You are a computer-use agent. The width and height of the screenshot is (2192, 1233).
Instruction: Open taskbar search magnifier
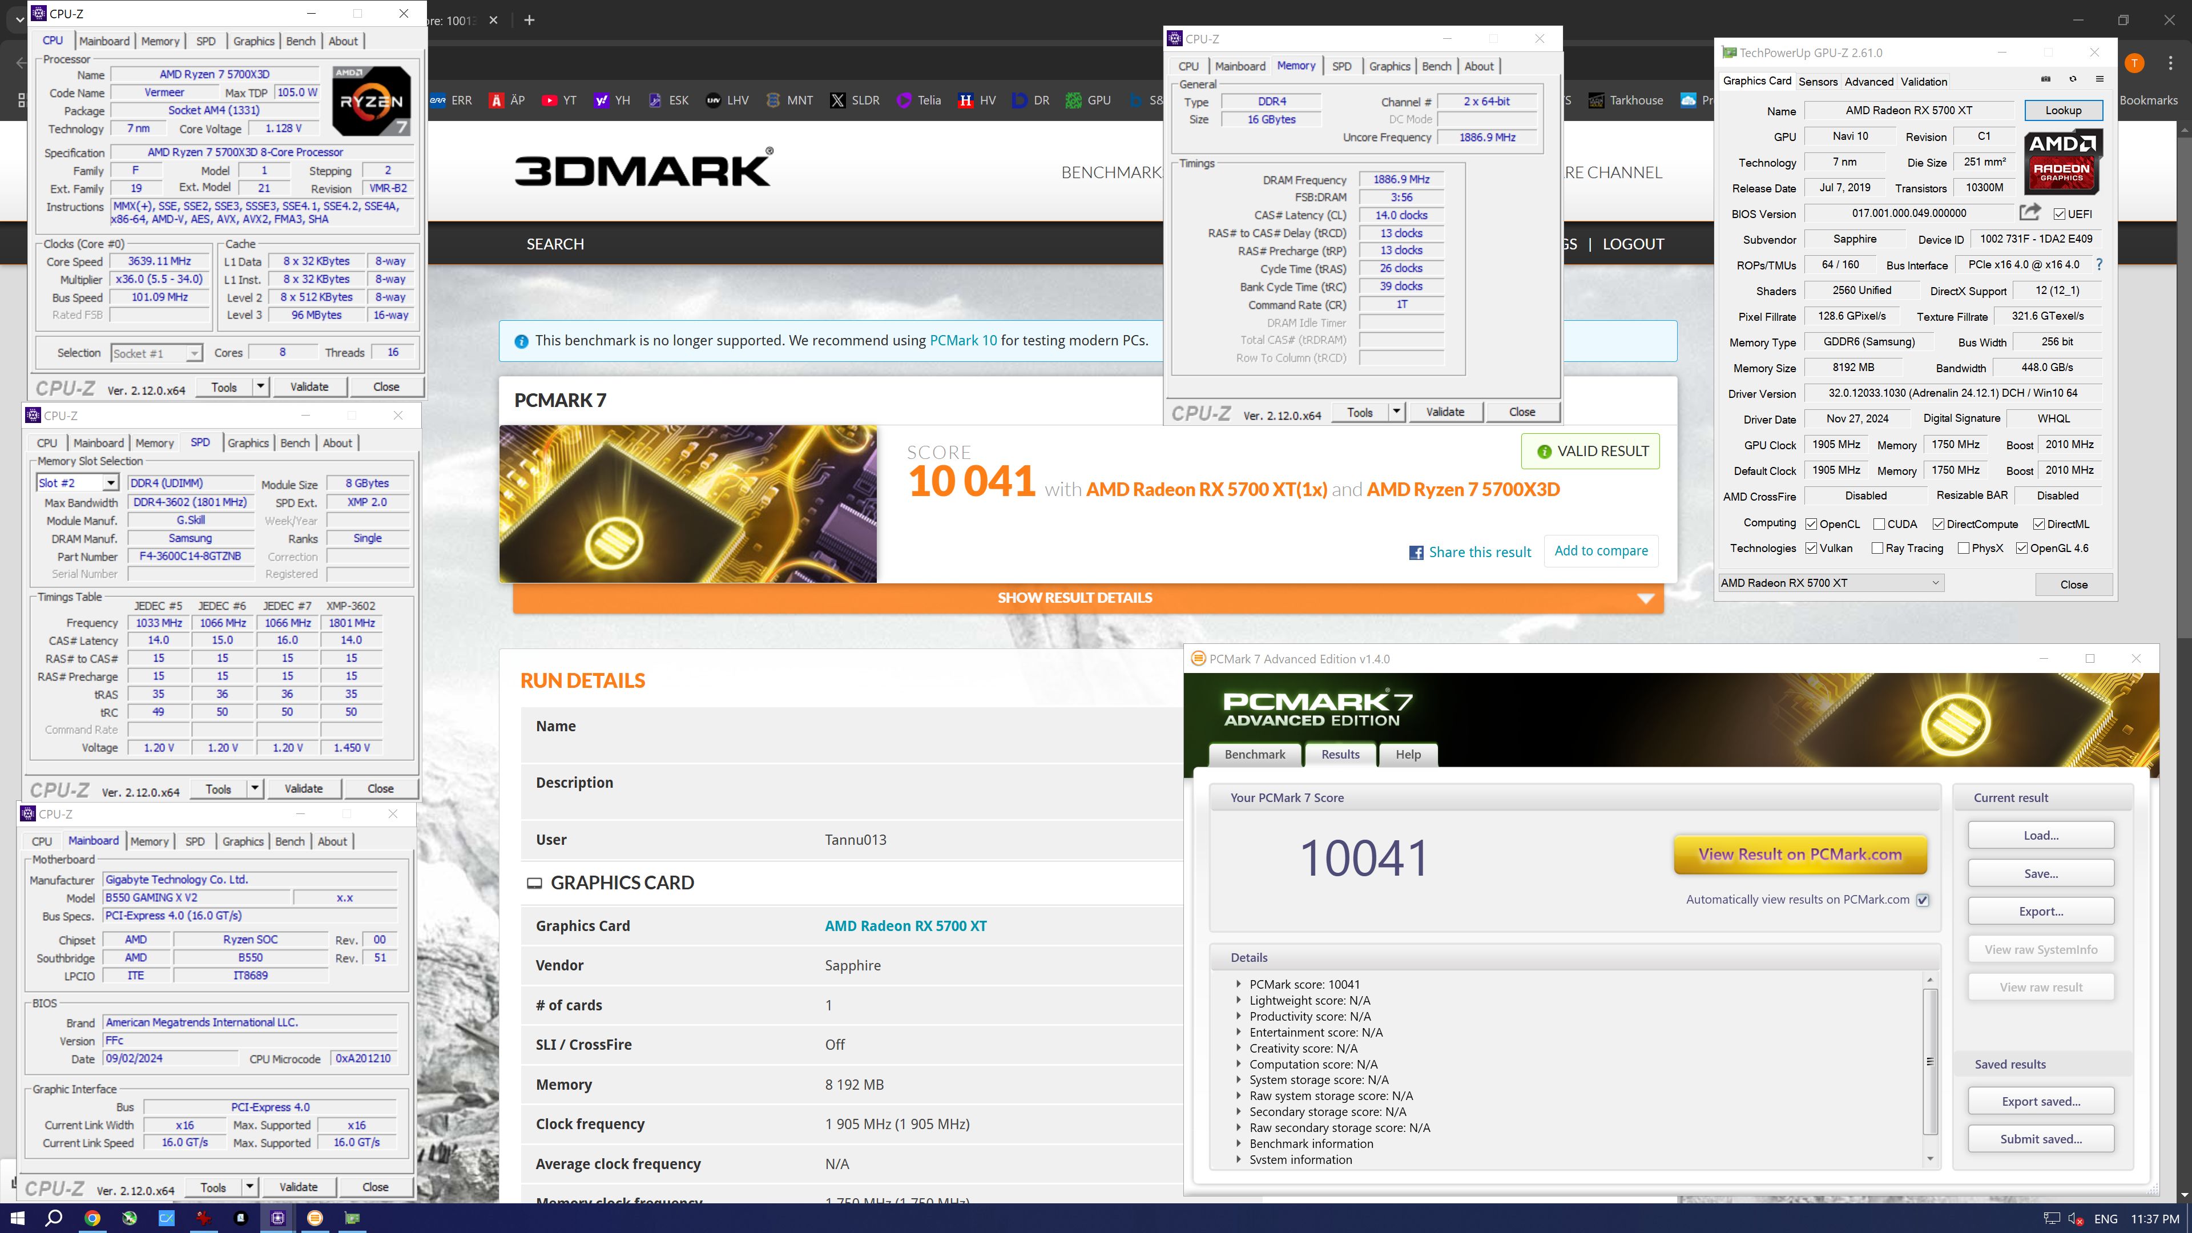[54, 1218]
